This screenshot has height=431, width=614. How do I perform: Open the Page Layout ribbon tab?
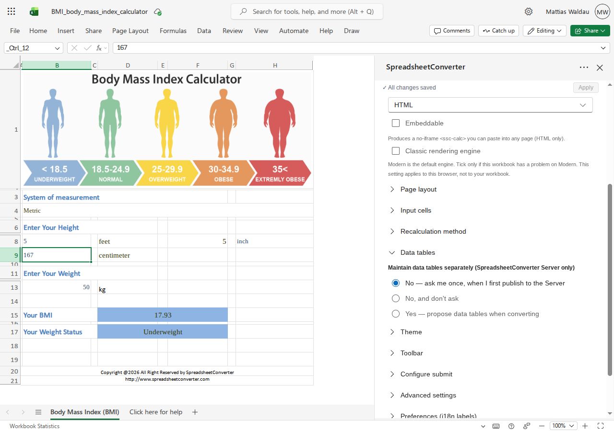[x=130, y=31]
